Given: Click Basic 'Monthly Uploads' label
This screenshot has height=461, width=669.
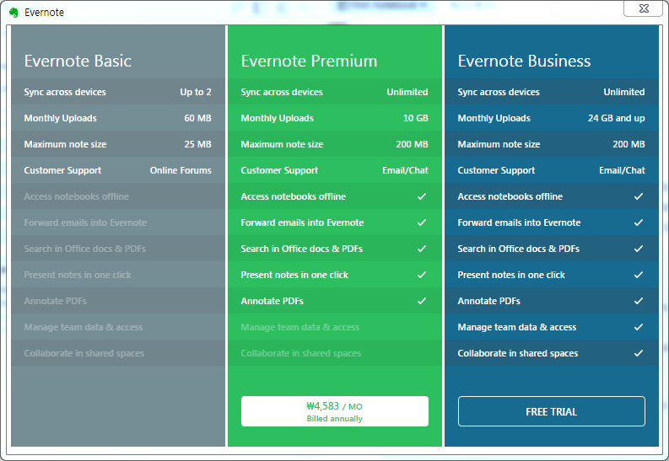Looking at the screenshot, I should click(x=60, y=118).
